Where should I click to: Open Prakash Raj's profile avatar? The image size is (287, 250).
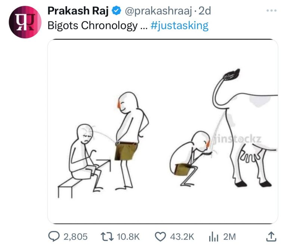25,22
